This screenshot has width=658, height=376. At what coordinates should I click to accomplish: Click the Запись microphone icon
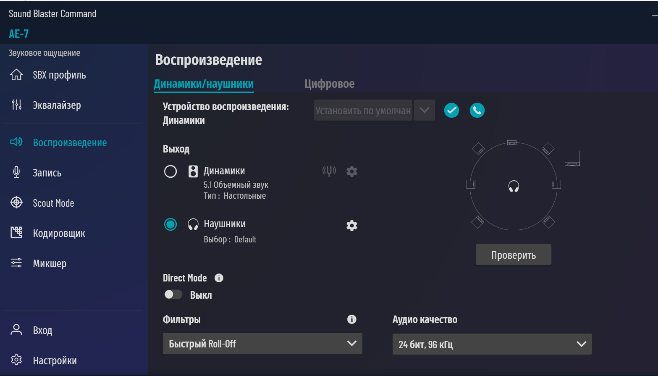16,172
